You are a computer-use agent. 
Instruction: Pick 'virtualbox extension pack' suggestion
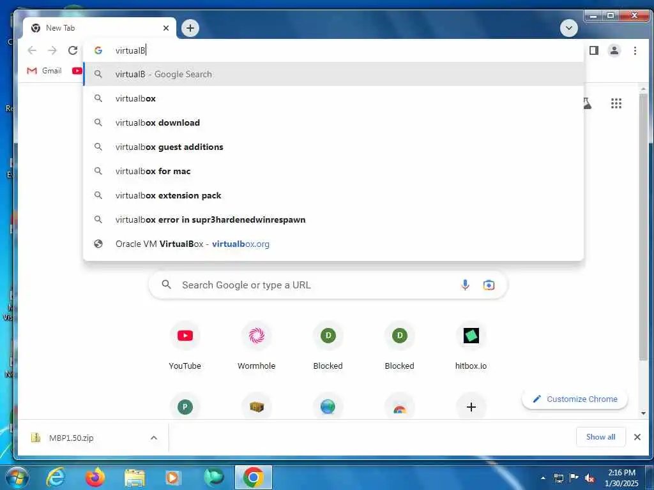tap(333, 195)
